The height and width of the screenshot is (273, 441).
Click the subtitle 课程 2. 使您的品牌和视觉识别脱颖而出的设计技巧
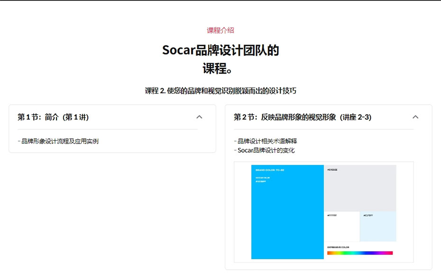(x=220, y=91)
